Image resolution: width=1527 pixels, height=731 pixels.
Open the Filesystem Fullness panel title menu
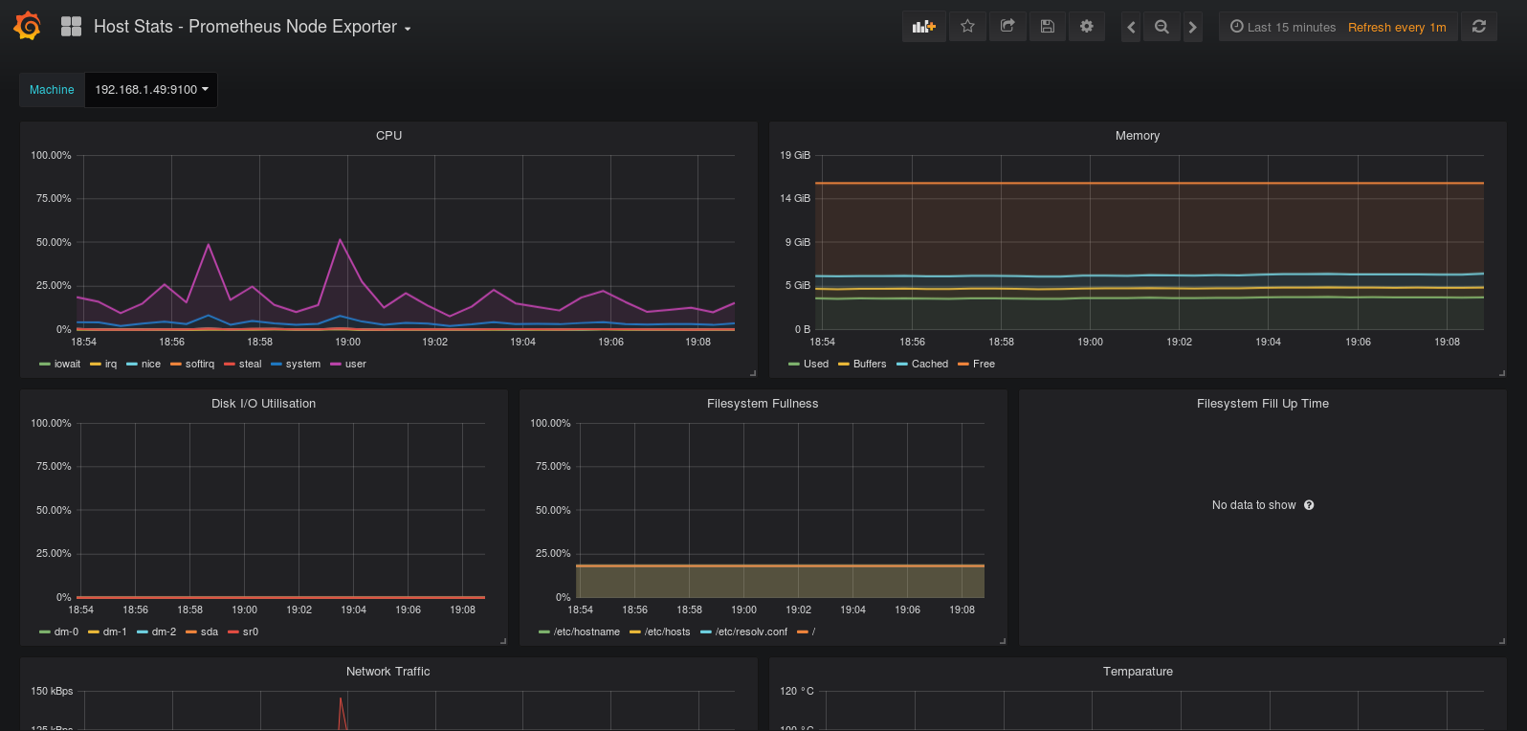point(763,404)
